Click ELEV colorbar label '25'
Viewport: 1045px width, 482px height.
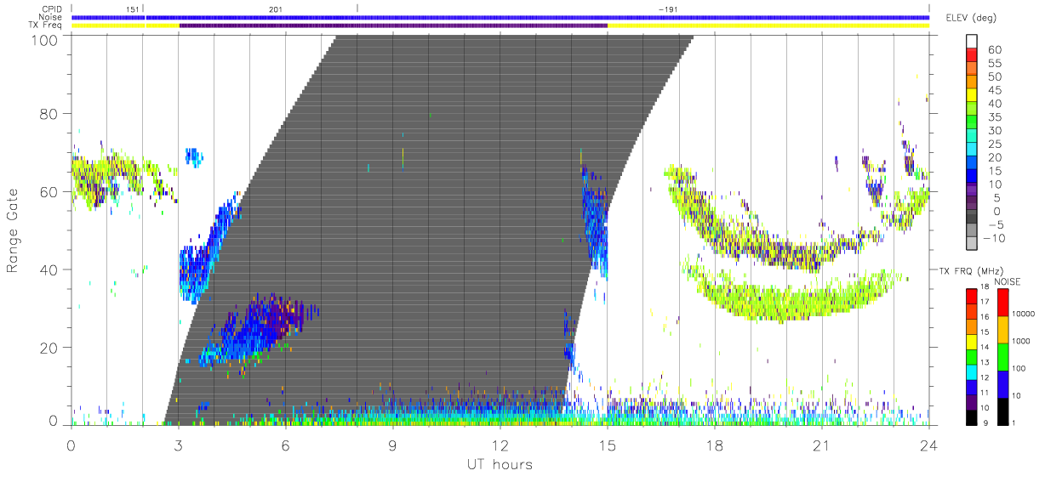pos(993,144)
